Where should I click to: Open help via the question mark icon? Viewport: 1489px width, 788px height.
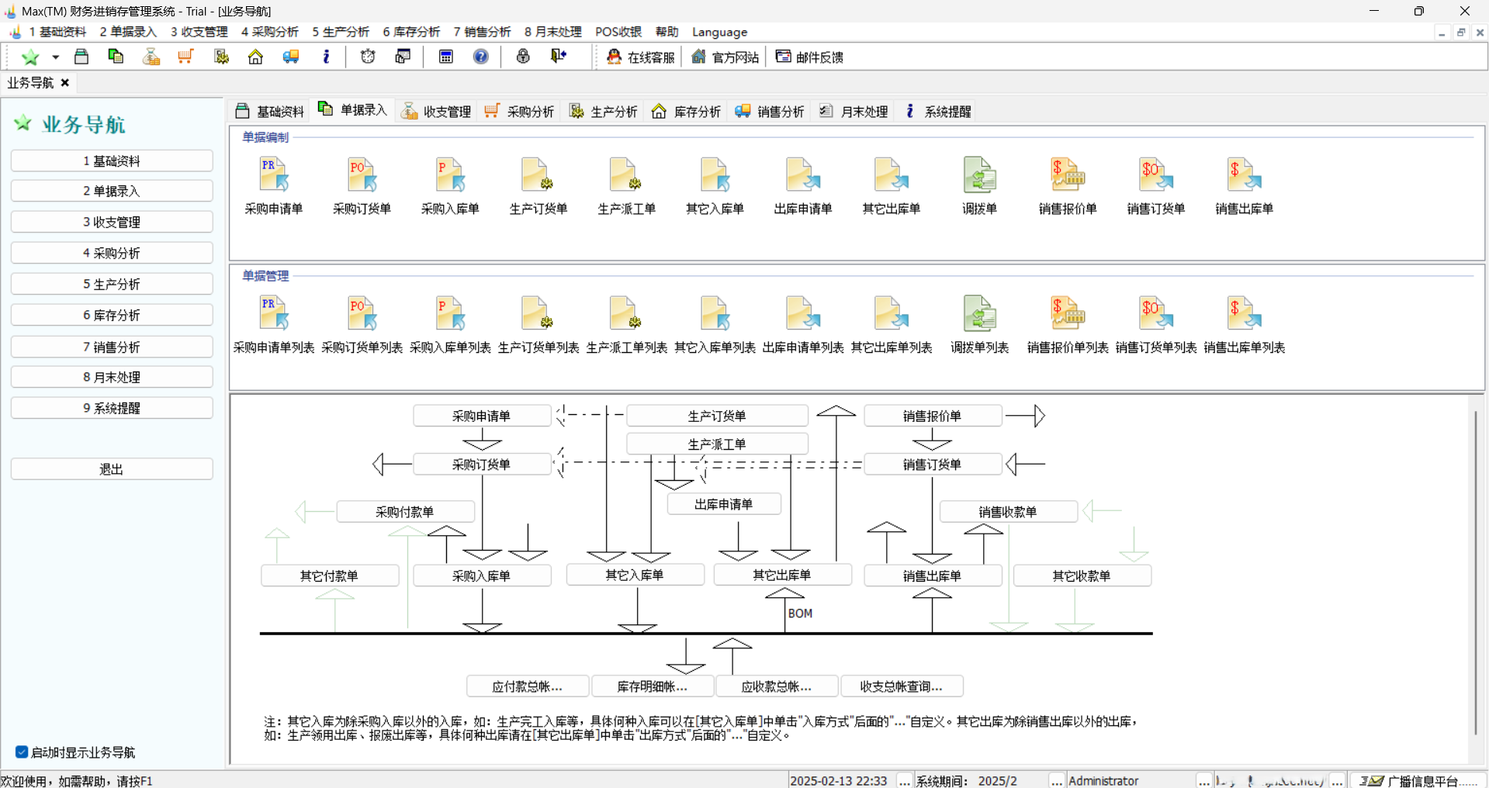coord(481,56)
